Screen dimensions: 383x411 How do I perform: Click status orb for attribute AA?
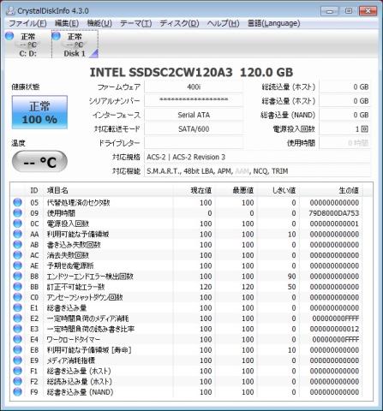[17, 234]
